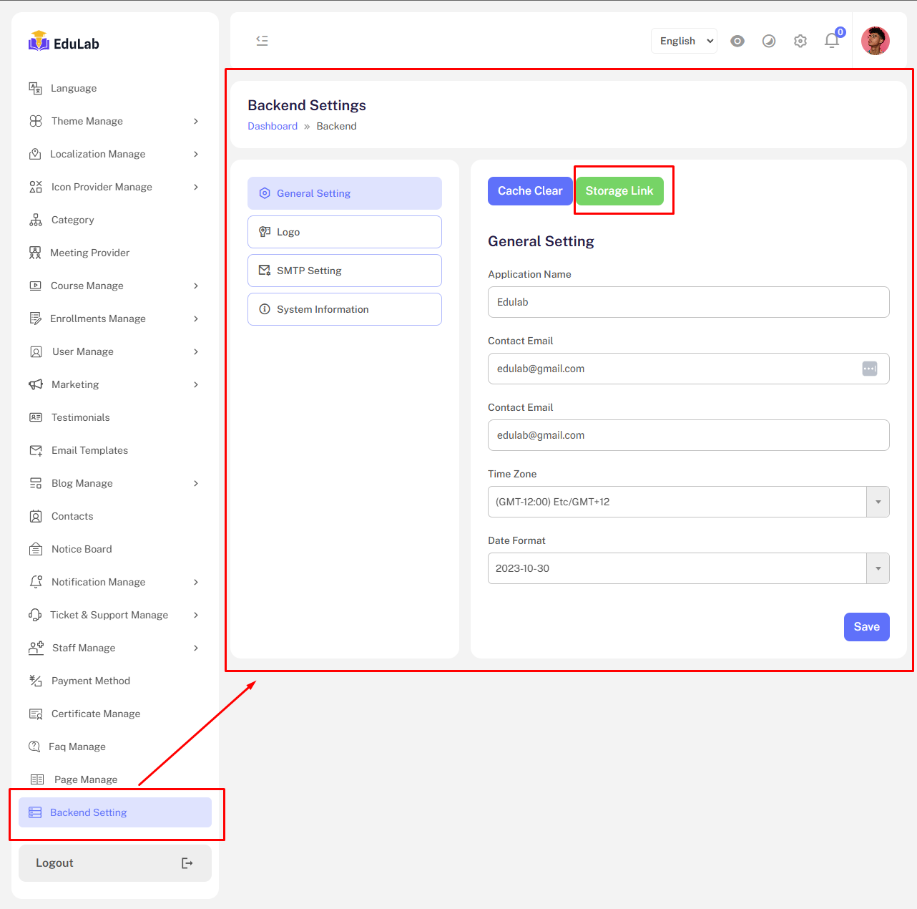Open the settings gear icon in header
Image resolution: width=917 pixels, height=909 pixels.
tap(800, 41)
